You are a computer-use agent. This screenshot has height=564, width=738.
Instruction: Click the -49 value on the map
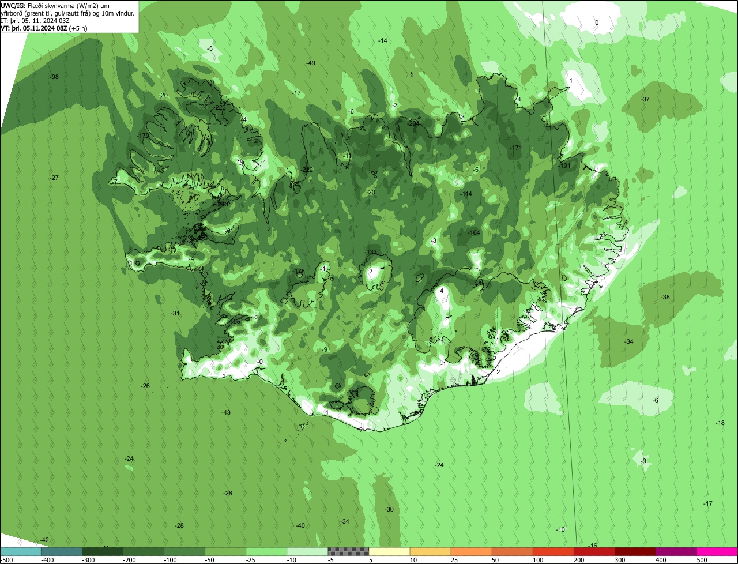310,63
